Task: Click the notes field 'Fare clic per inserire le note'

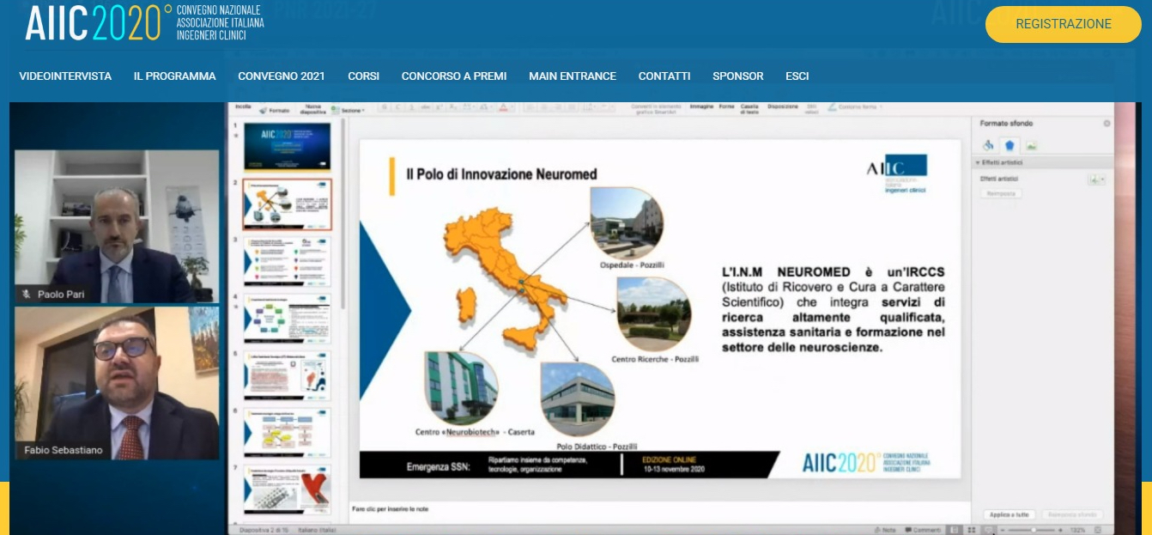Action: click(x=390, y=509)
